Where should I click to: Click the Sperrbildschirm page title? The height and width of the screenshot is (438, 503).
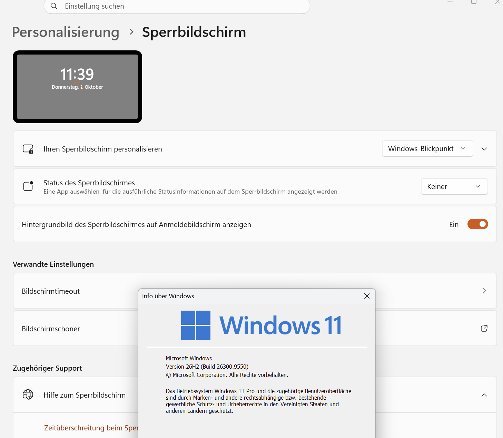tap(194, 32)
